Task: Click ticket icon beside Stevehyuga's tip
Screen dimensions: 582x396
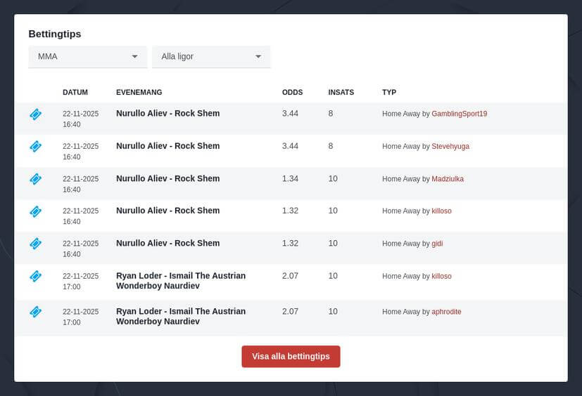Action: 36,147
